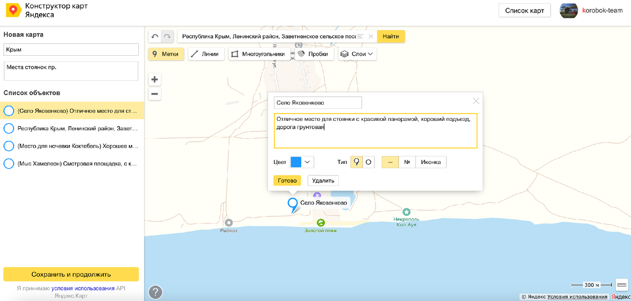Edit the map description Места стоянок
Image resolution: width=631 pixels, height=301 pixels.
click(71, 71)
